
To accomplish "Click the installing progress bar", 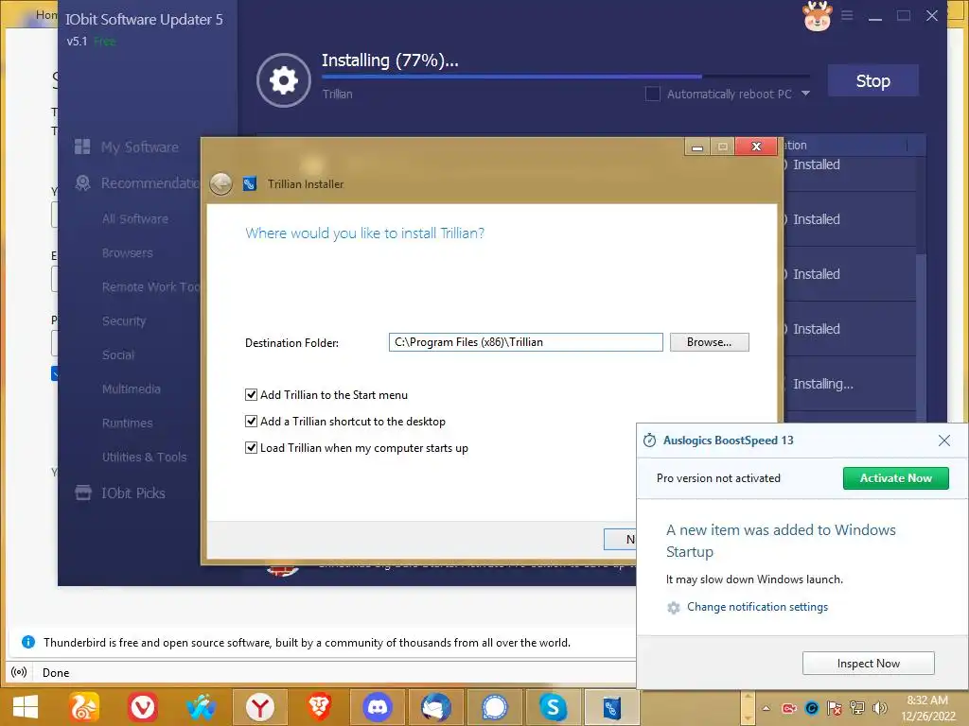I will (x=566, y=77).
